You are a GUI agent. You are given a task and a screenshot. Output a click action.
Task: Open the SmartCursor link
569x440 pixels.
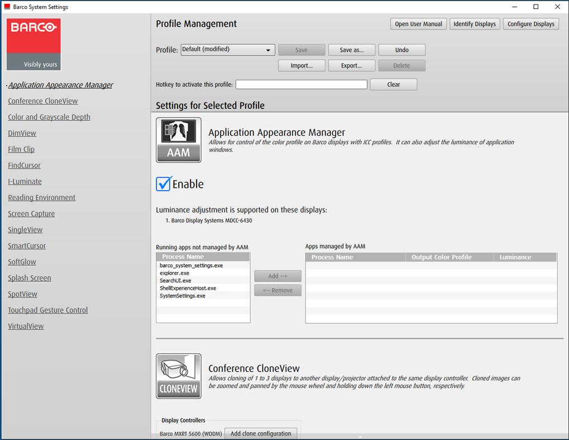point(27,245)
